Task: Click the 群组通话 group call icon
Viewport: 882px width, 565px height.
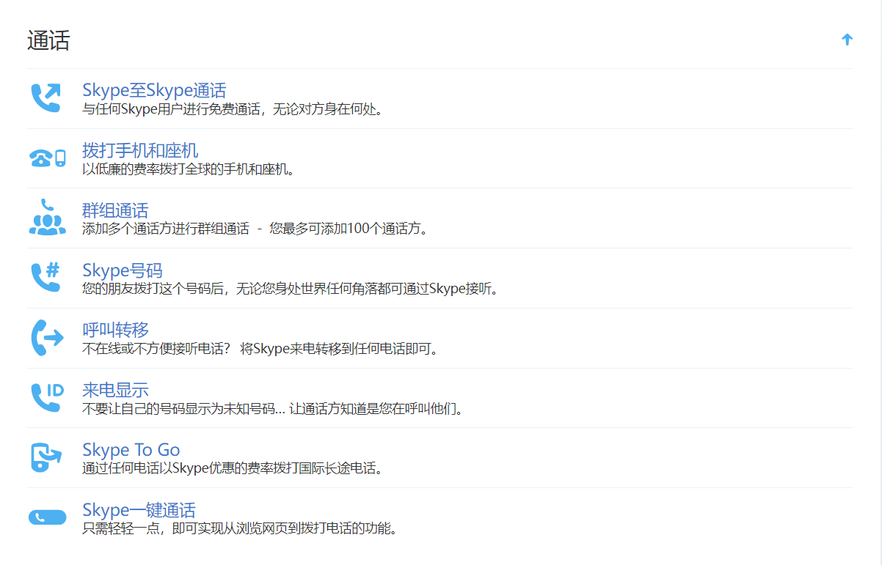Action: tap(48, 217)
